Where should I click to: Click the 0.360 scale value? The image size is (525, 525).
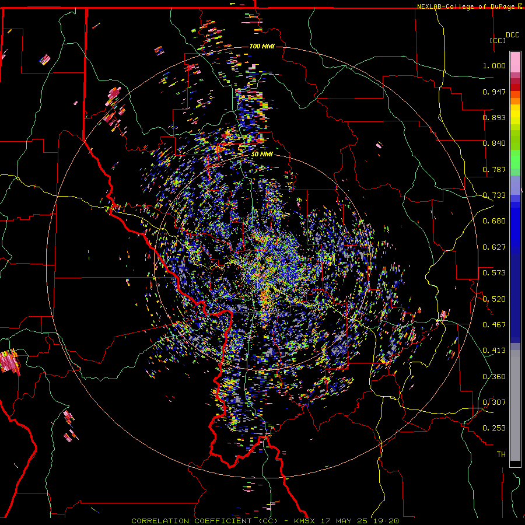coord(494,377)
